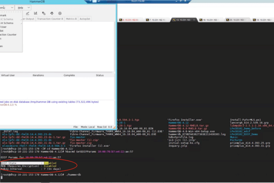Click 'Mode: Local' in HammerDB status bar

[88, 127]
